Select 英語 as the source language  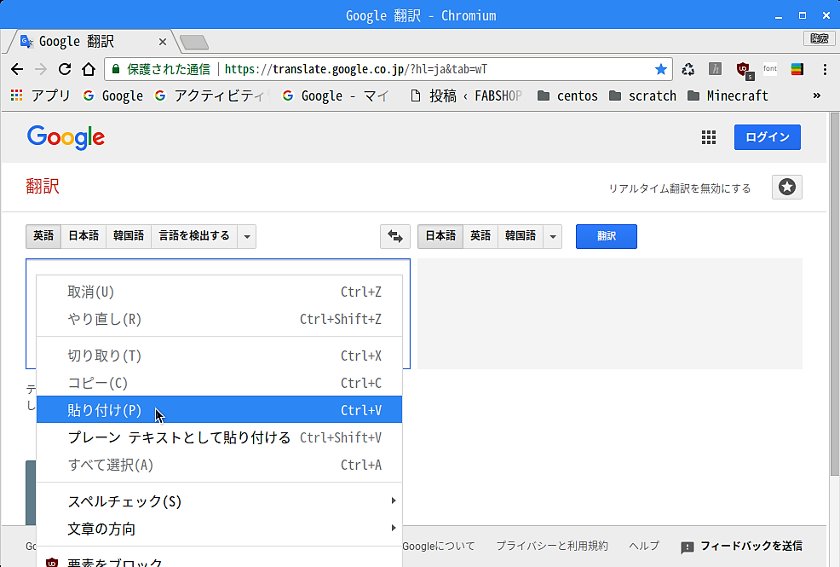[43, 236]
